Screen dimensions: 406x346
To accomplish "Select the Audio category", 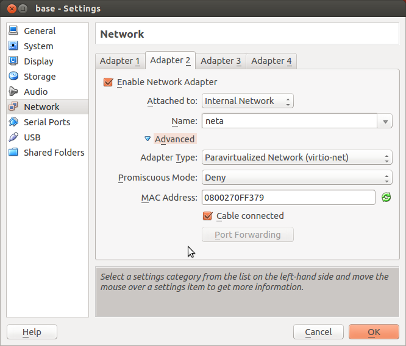I will [x=35, y=92].
